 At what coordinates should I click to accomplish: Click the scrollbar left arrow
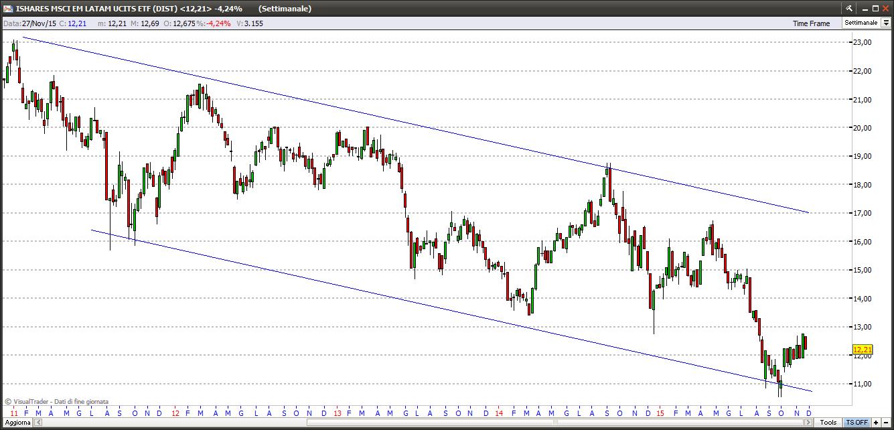(x=37, y=423)
